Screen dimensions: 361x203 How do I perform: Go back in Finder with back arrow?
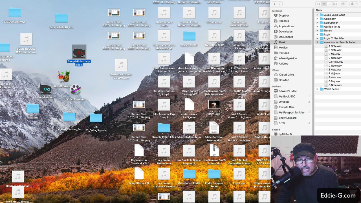(x=274, y=4)
